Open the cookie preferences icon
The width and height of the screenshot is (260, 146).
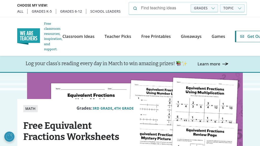pos(9,137)
